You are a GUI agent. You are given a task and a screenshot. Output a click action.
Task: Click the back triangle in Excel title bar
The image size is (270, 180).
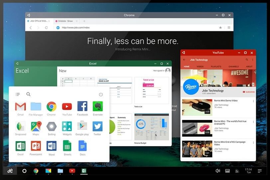pyautogui.click(x=17, y=63)
